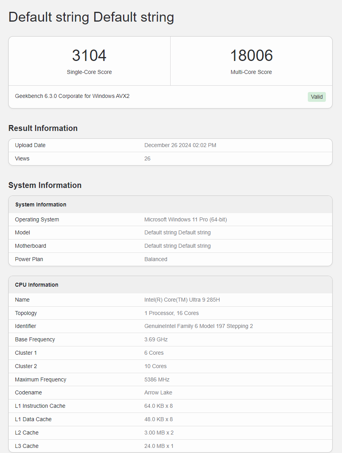
Task: Click the Upload Date row
Action: [x=30, y=145]
